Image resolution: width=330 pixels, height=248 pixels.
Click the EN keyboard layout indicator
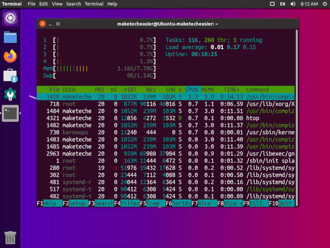(x=283, y=4)
